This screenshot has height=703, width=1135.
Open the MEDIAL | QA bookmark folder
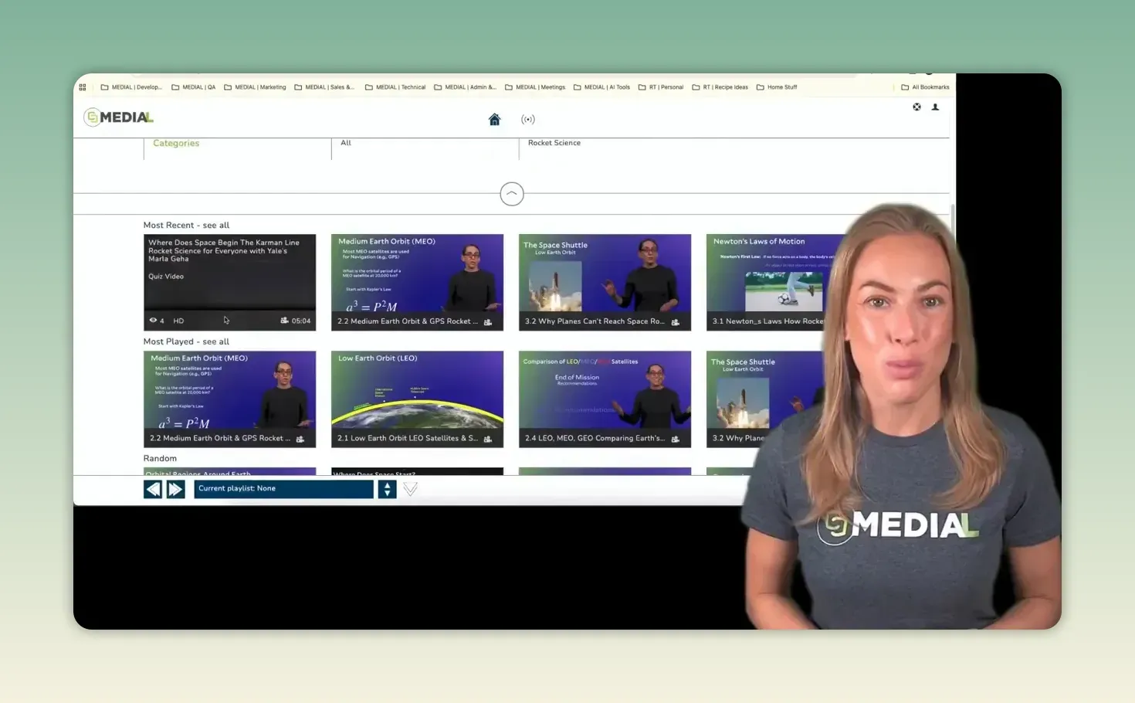pyautogui.click(x=193, y=87)
